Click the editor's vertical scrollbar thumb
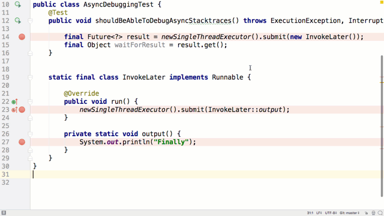Viewport: 384px width, 216px height. coord(382,126)
